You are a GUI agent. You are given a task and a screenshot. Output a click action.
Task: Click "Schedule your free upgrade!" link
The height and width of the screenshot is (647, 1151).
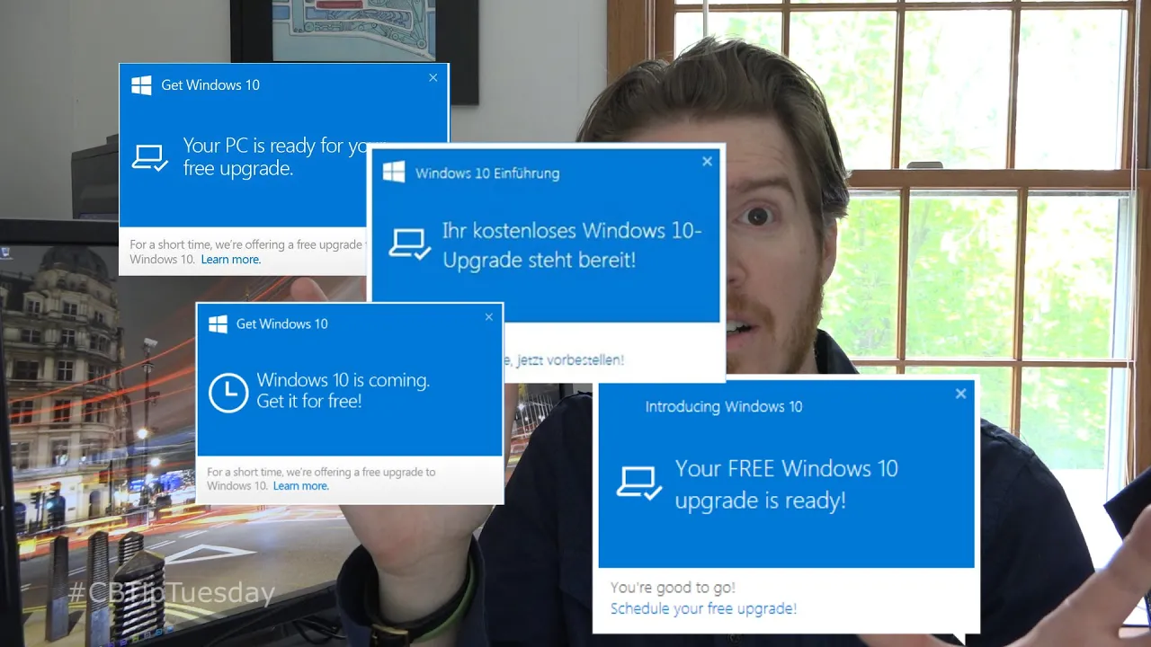point(703,608)
